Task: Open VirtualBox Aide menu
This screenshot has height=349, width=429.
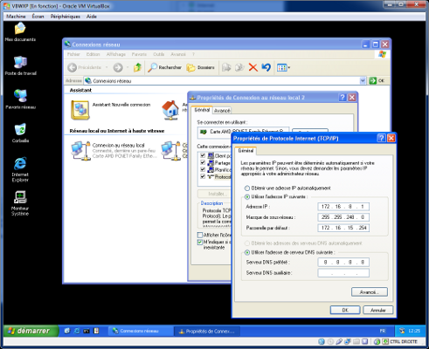Action: 92,17
